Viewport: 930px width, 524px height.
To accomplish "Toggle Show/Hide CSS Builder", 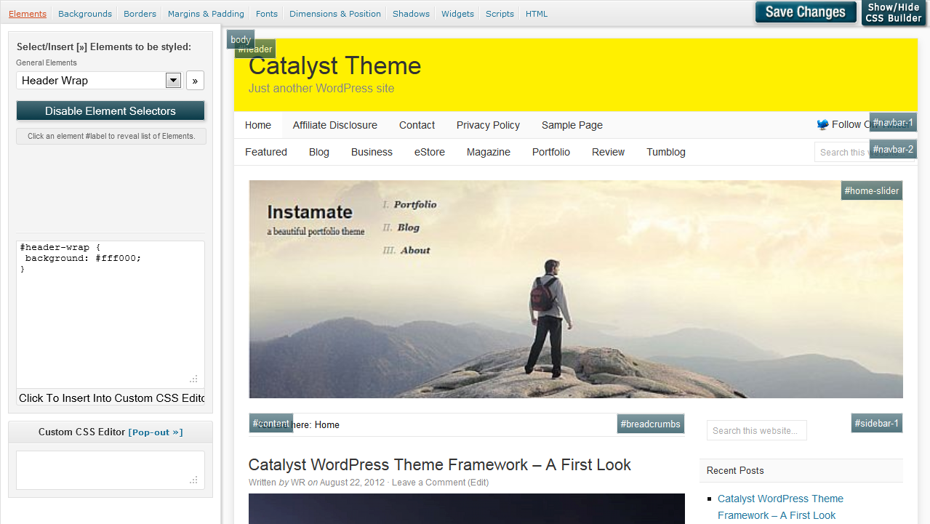I will click(894, 13).
